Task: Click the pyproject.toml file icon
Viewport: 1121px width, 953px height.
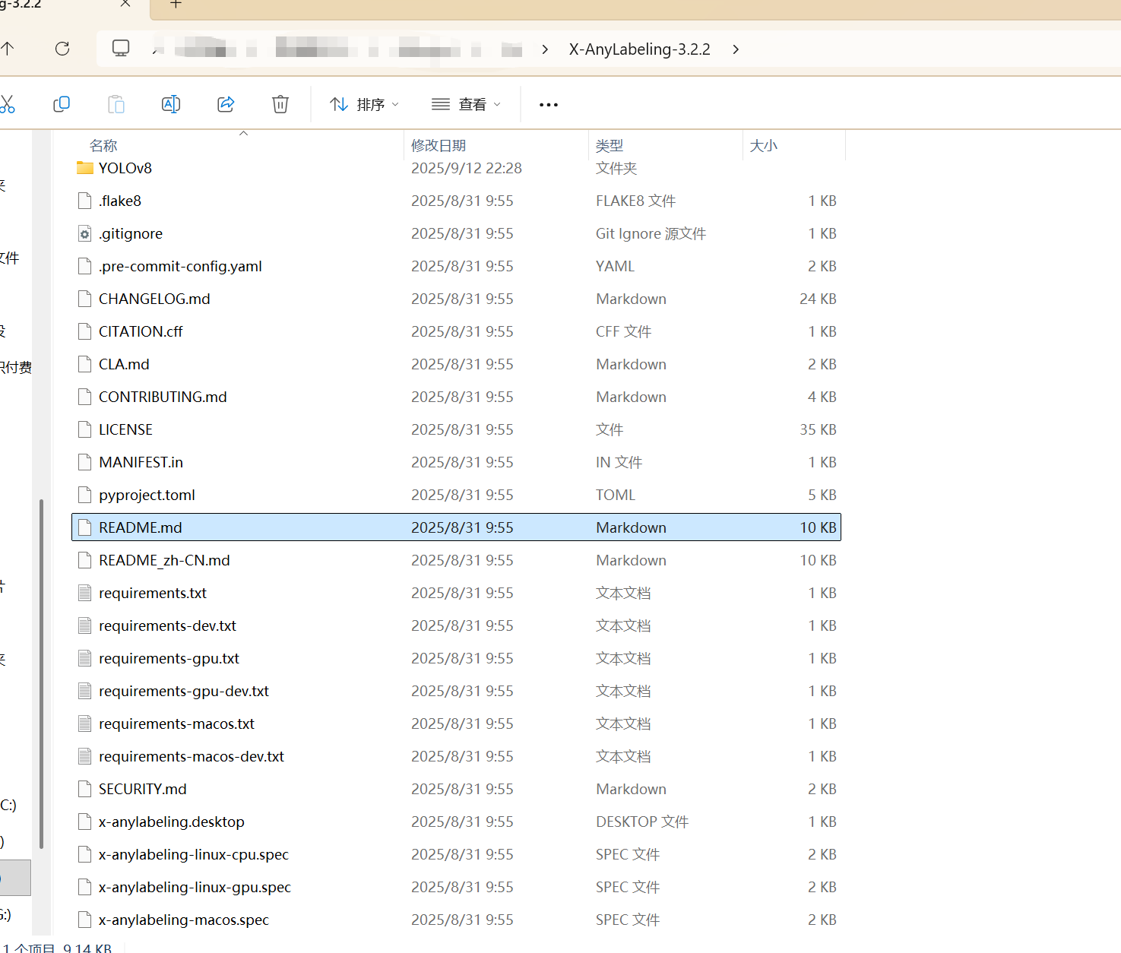Action: pos(85,495)
